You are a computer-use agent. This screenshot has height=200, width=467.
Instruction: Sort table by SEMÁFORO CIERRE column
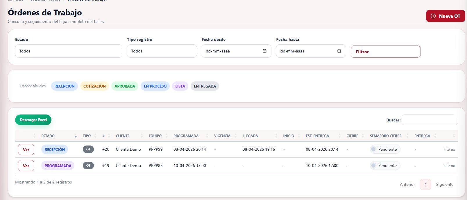point(390,136)
